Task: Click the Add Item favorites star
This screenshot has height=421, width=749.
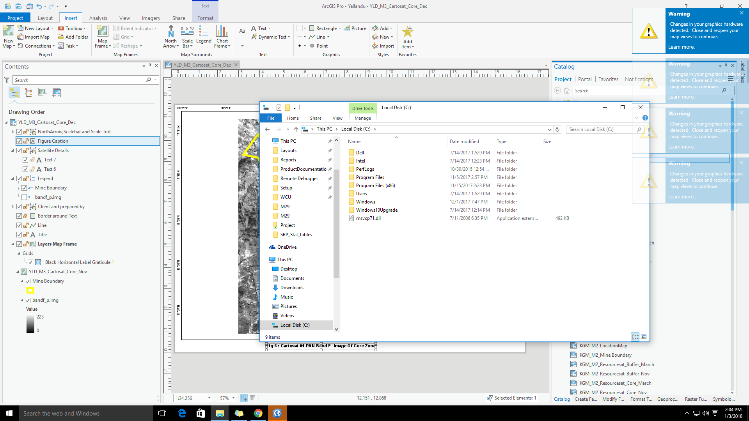Action: coord(408,32)
